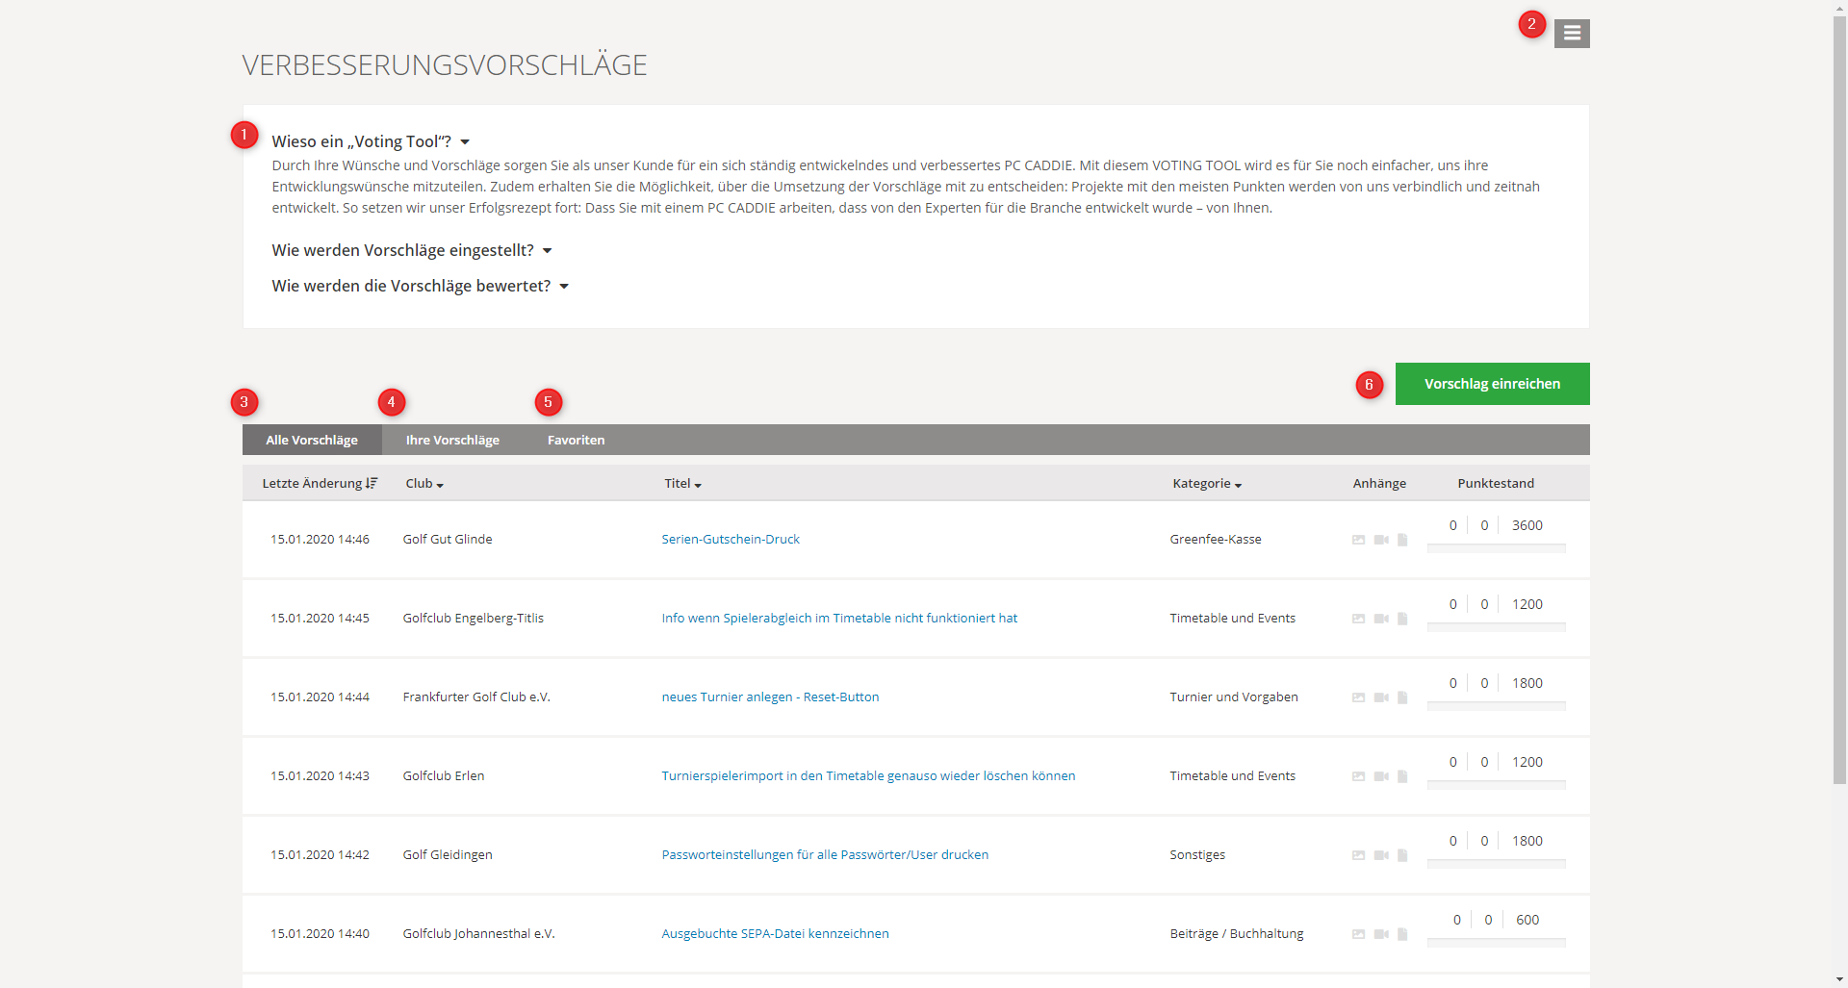This screenshot has width=1848, height=988.
Task: Click the sort icon beside Letzte Änderung
Action: pos(372,483)
